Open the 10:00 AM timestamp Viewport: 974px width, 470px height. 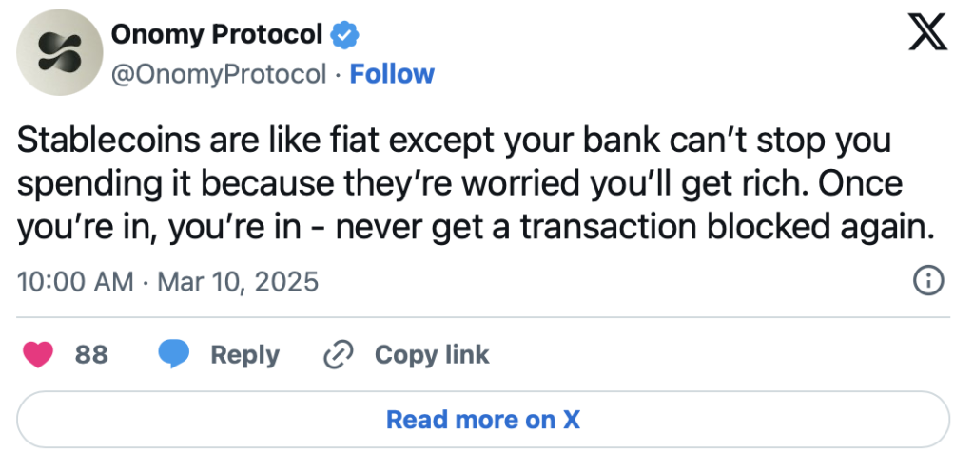pyautogui.click(x=72, y=282)
